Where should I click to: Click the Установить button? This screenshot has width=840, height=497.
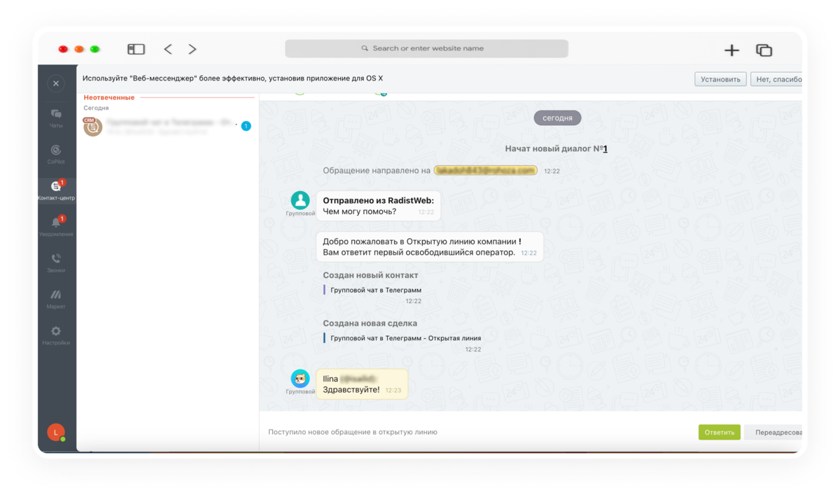click(720, 79)
